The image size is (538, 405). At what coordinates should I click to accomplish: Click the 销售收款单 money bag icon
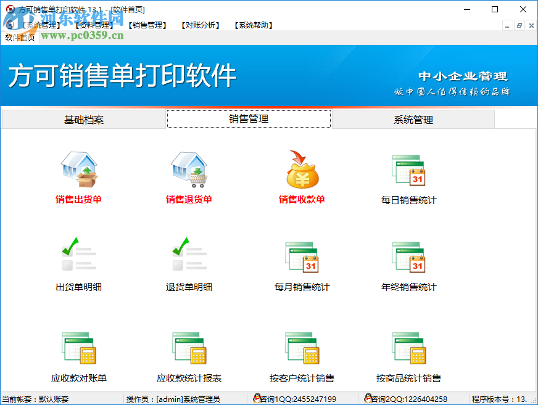(x=300, y=173)
